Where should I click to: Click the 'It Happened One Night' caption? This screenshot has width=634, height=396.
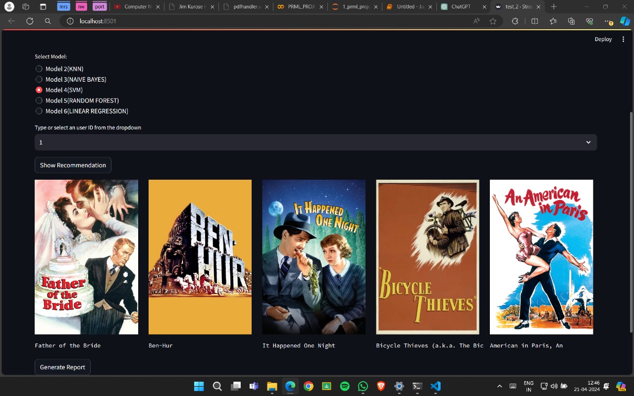299,346
